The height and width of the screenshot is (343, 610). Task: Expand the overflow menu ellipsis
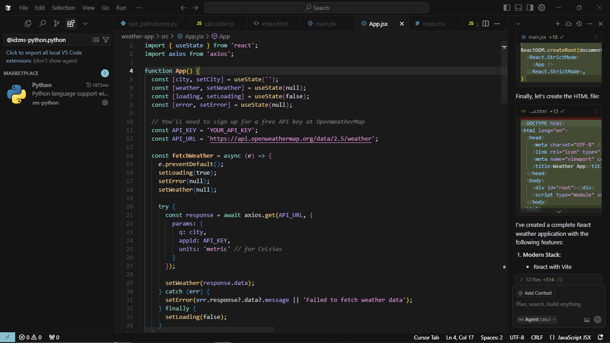[x=138, y=8]
